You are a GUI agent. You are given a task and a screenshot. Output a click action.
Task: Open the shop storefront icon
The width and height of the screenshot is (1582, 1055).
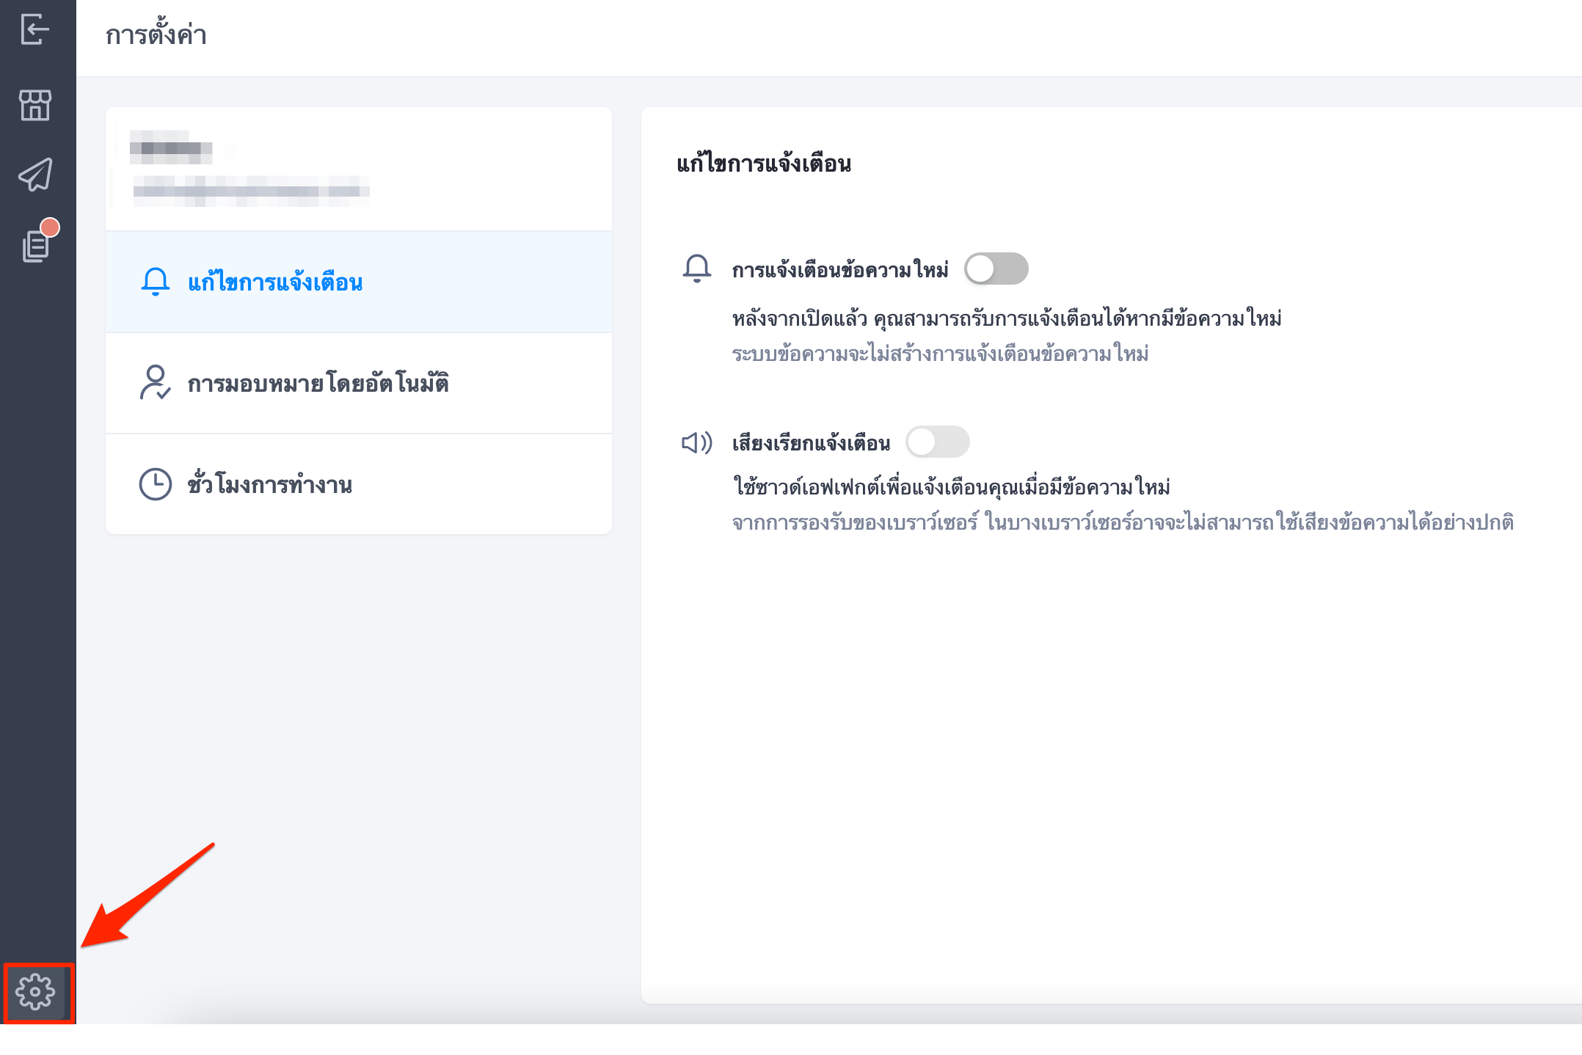point(35,105)
